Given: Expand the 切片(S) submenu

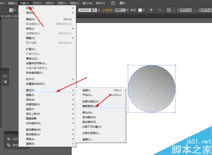Looking at the screenshot, I should [x=47, y=79].
